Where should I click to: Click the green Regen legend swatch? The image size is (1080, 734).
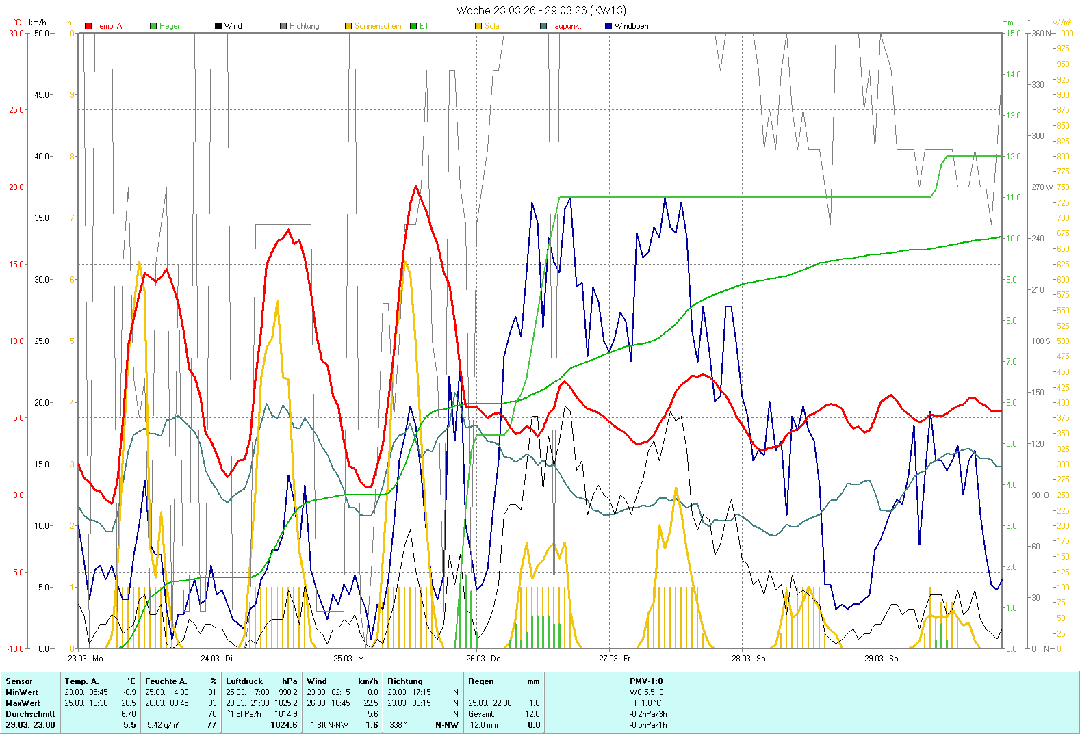pos(153,26)
